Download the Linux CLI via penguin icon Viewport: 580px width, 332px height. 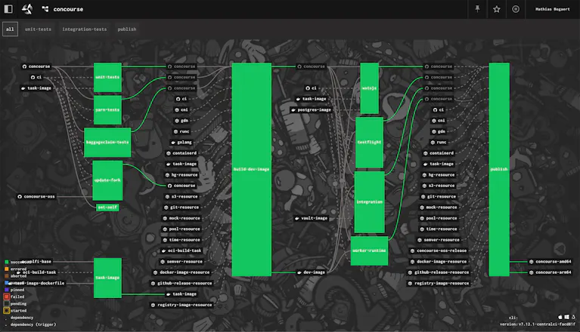573,317
